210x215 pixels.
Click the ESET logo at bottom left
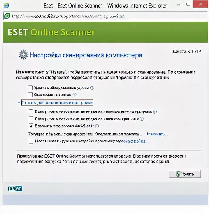(15, 189)
